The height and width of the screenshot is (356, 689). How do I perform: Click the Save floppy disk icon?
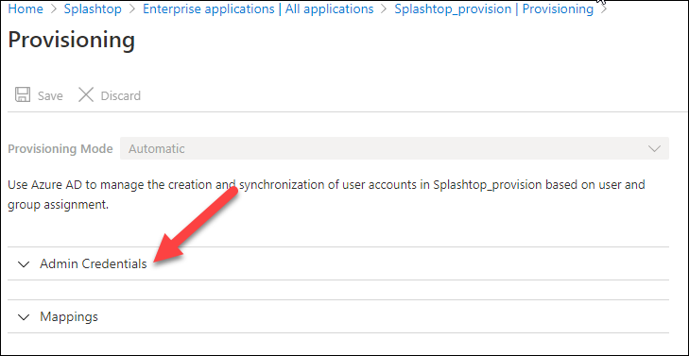[x=23, y=95]
